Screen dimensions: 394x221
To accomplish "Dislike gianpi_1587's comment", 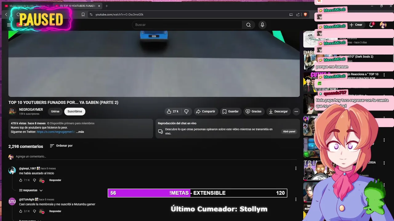I will pos(34,180).
